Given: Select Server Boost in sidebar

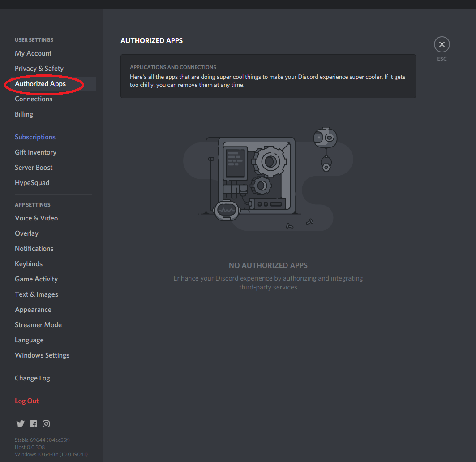Looking at the screenshot, I should point(34,168).
